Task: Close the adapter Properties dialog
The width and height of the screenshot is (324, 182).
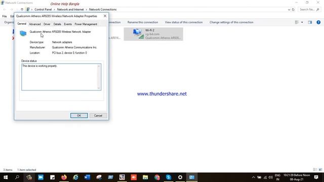Action: pyautogui.click(x=105, y=16)
